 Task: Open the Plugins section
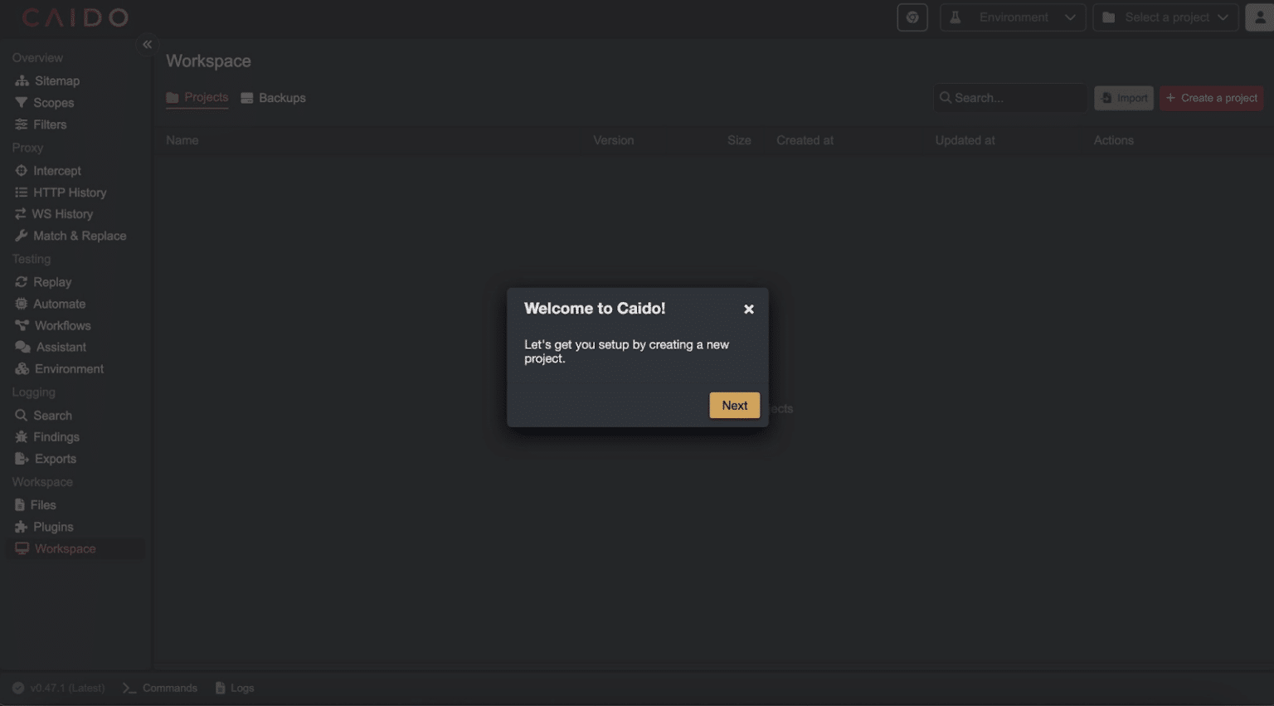pyautogui.click(x=54, y=526)
